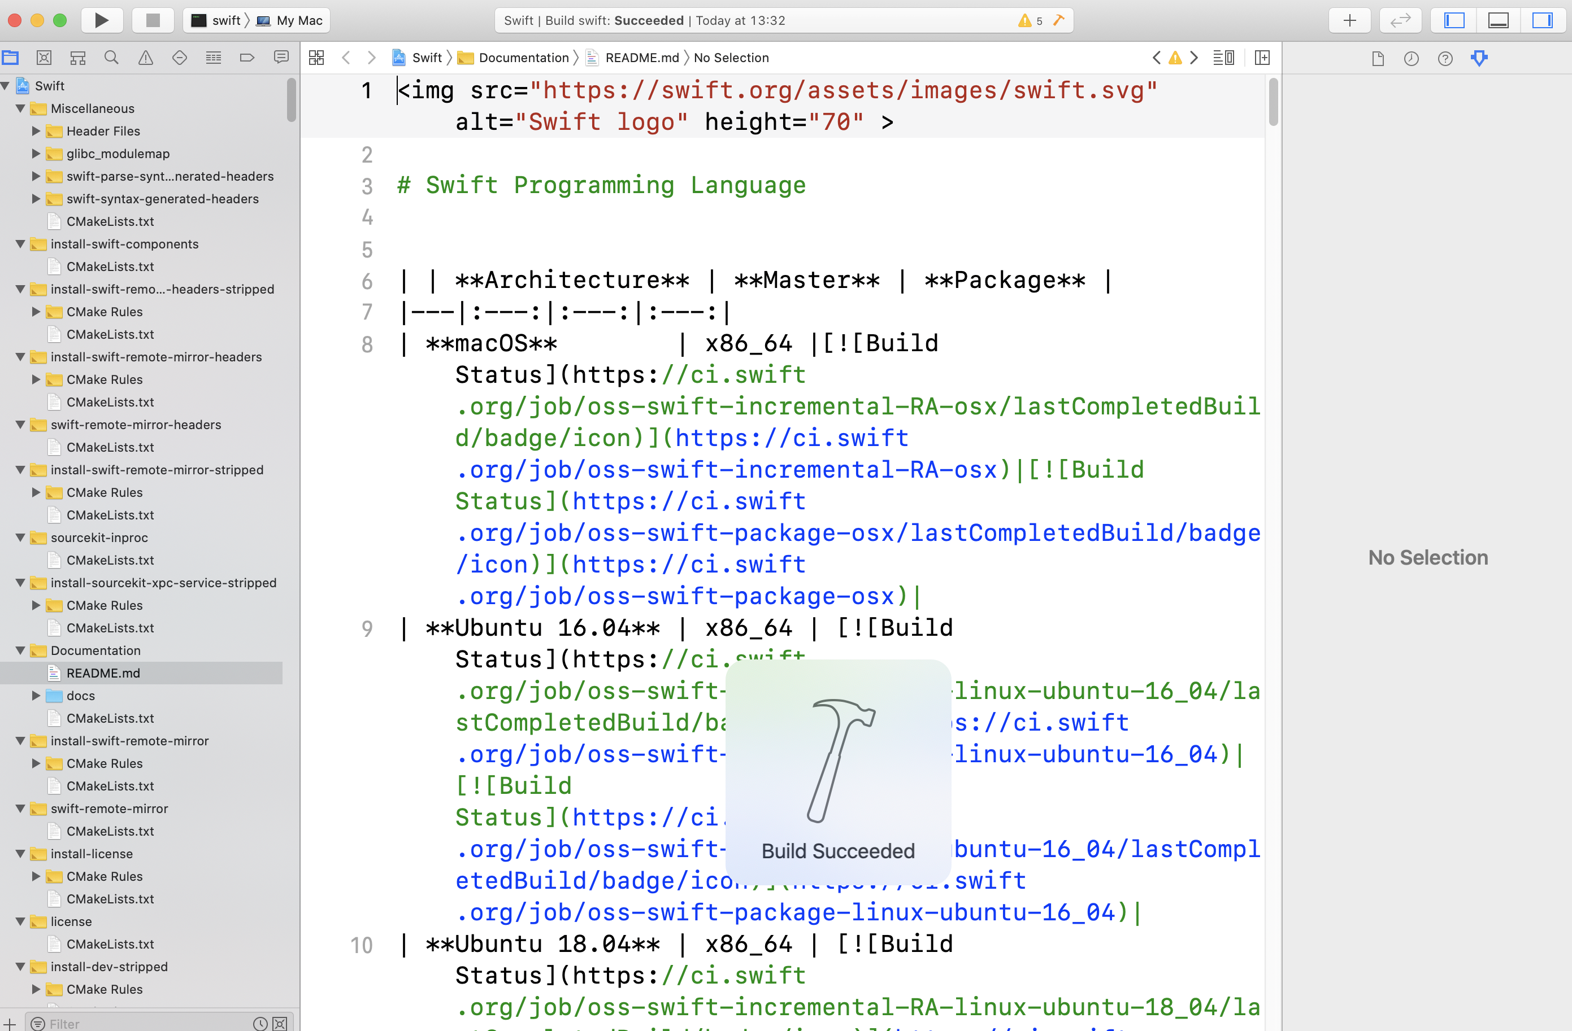Expand the docs folder
This screenshot has width=1572, height=1031.
tap(36, 695)
